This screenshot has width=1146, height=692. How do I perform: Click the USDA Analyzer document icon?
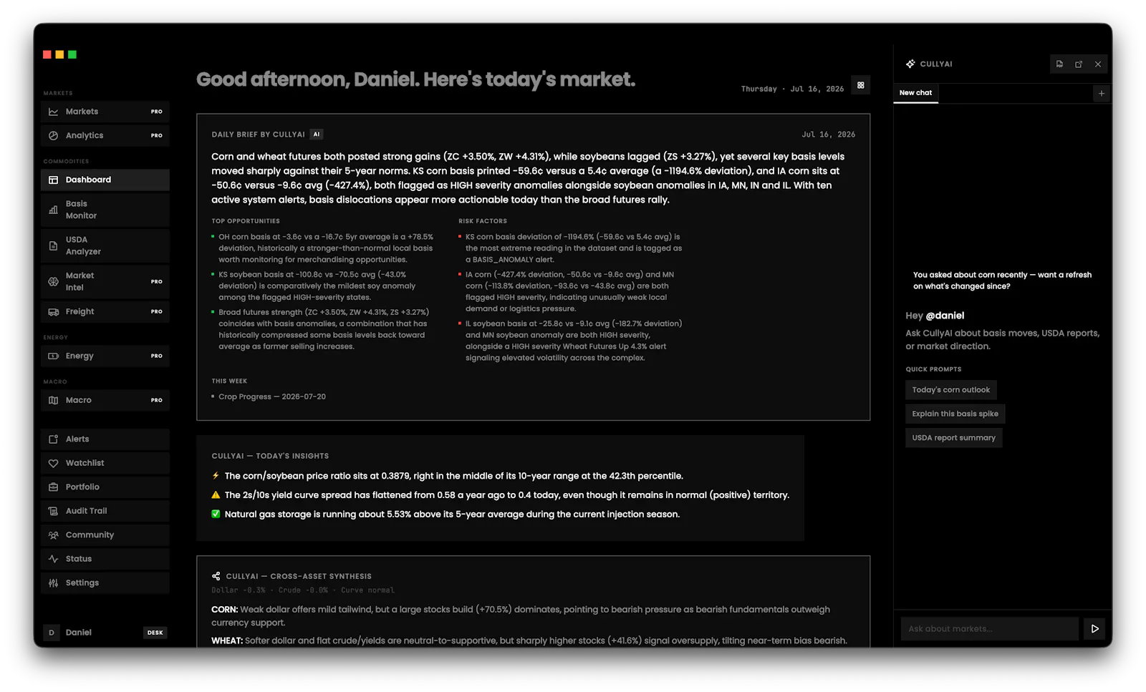click(x=53, y=245)
